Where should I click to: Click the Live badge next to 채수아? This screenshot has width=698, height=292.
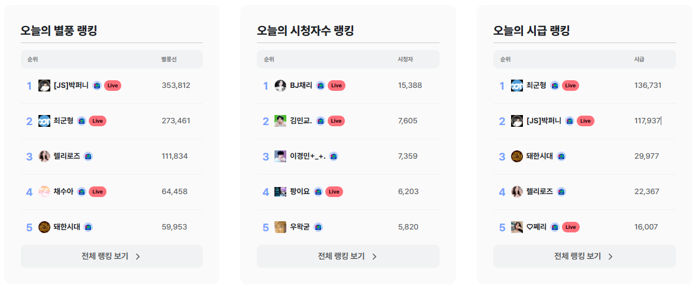98,192
